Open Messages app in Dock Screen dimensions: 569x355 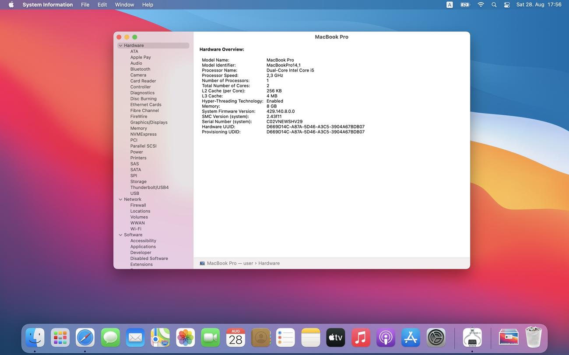coord(110,338)
